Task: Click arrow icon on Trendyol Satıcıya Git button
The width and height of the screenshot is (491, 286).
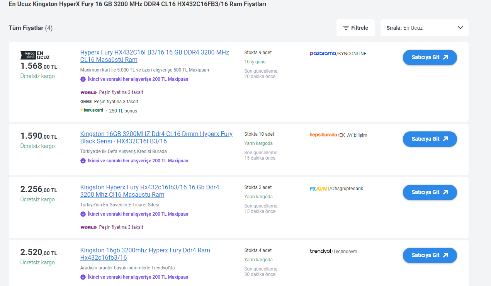Action: [445, 255]
